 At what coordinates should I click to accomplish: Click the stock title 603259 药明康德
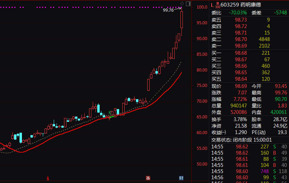tap(240, 5)
